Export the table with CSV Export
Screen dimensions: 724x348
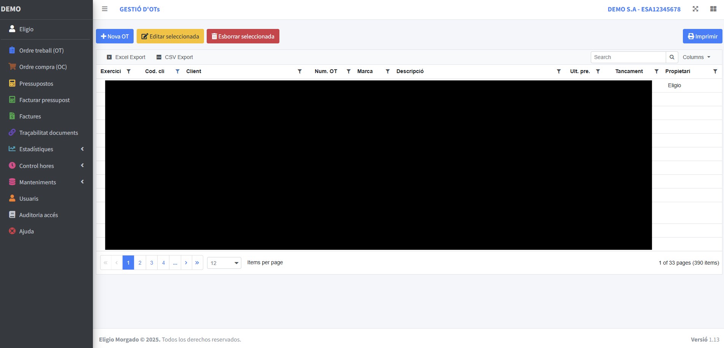[175, 57]
